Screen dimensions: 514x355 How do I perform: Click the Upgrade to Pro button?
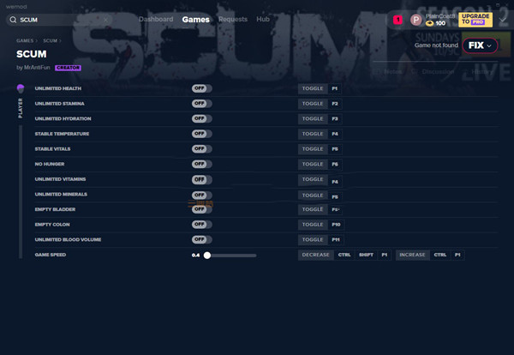click(x=475, y=19)
